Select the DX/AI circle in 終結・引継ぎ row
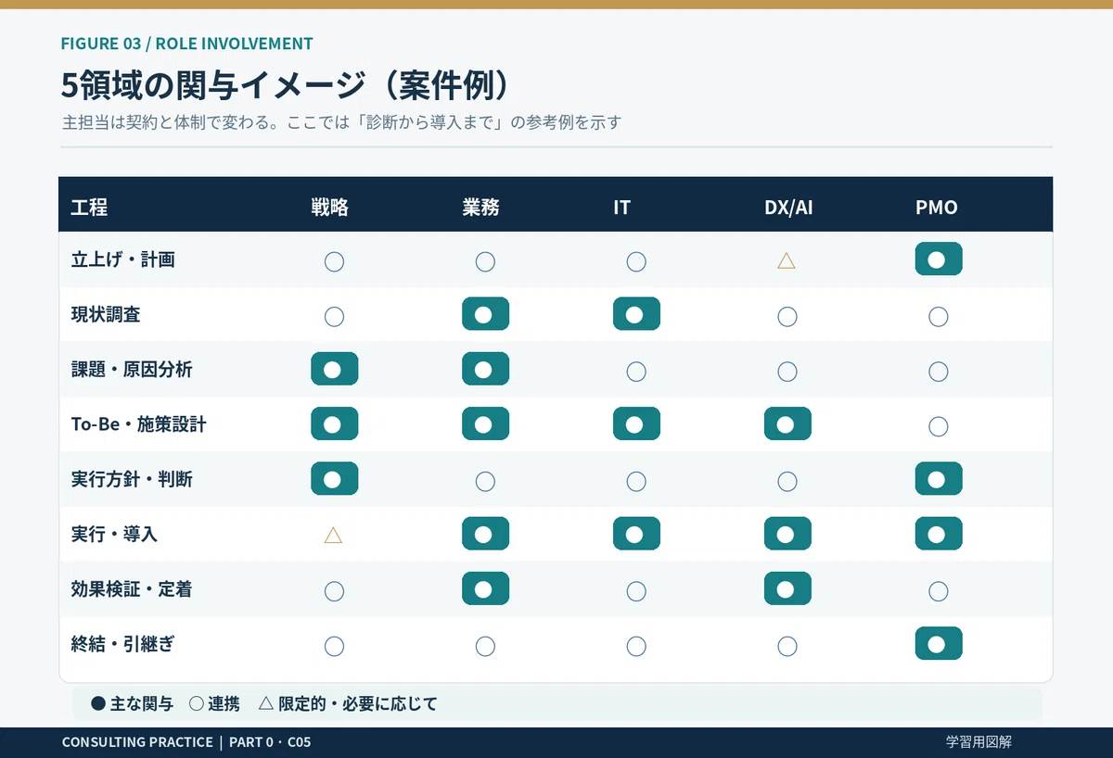 [x=787, y=646]
